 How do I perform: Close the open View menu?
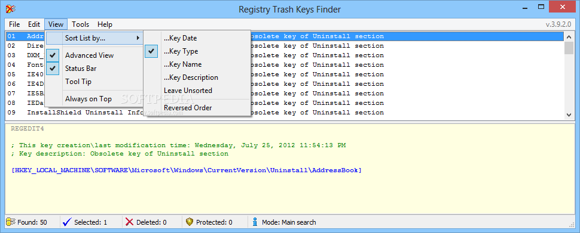[x=56, y=24]
